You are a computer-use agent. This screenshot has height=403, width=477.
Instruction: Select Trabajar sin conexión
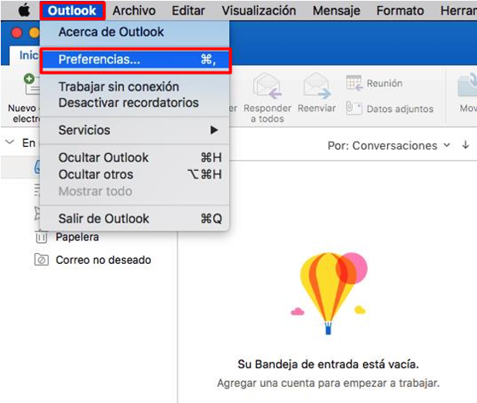pos(135,87)
